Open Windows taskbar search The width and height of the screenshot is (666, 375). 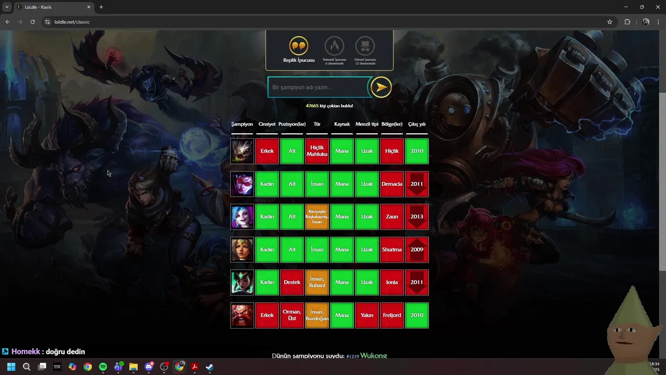27,367
